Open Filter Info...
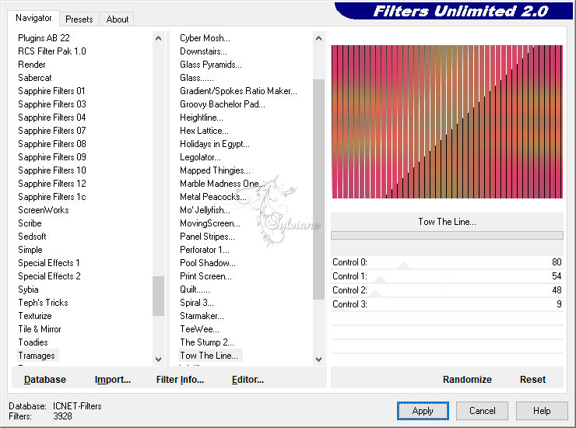Screen dimensions: 576x428 [x=180, y=380]
